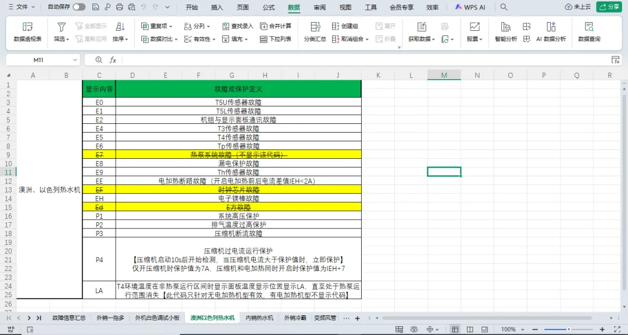Select column M header

pos(444,76)
